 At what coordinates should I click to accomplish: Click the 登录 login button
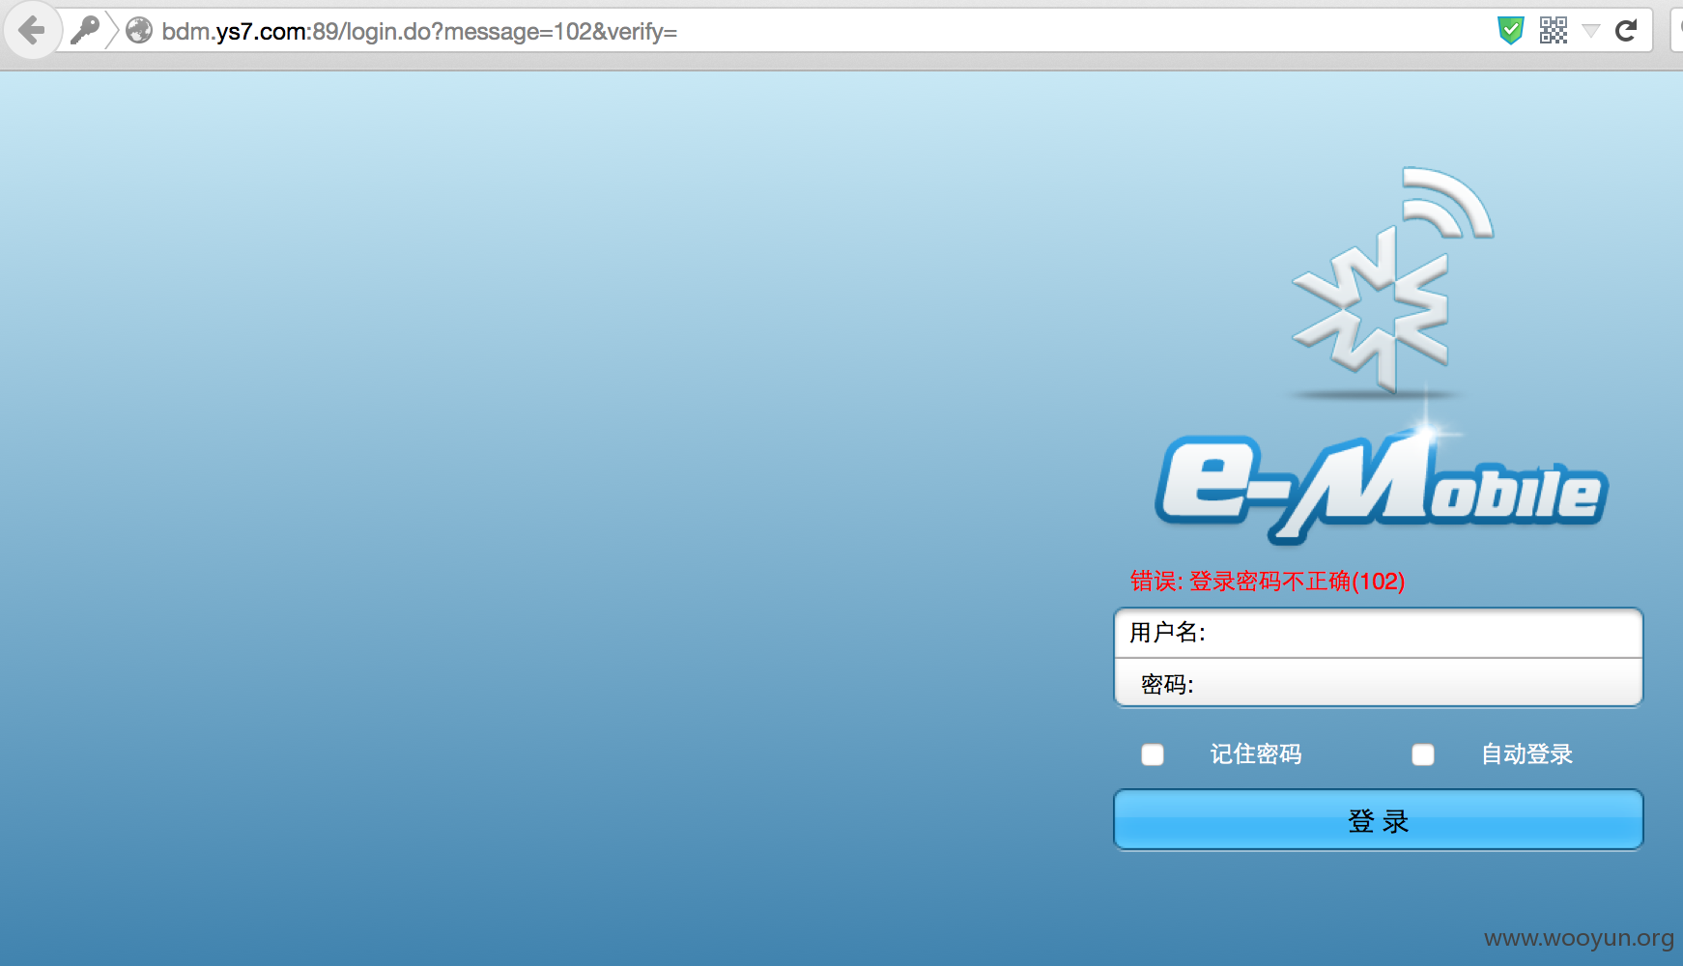coord(1379,820)
